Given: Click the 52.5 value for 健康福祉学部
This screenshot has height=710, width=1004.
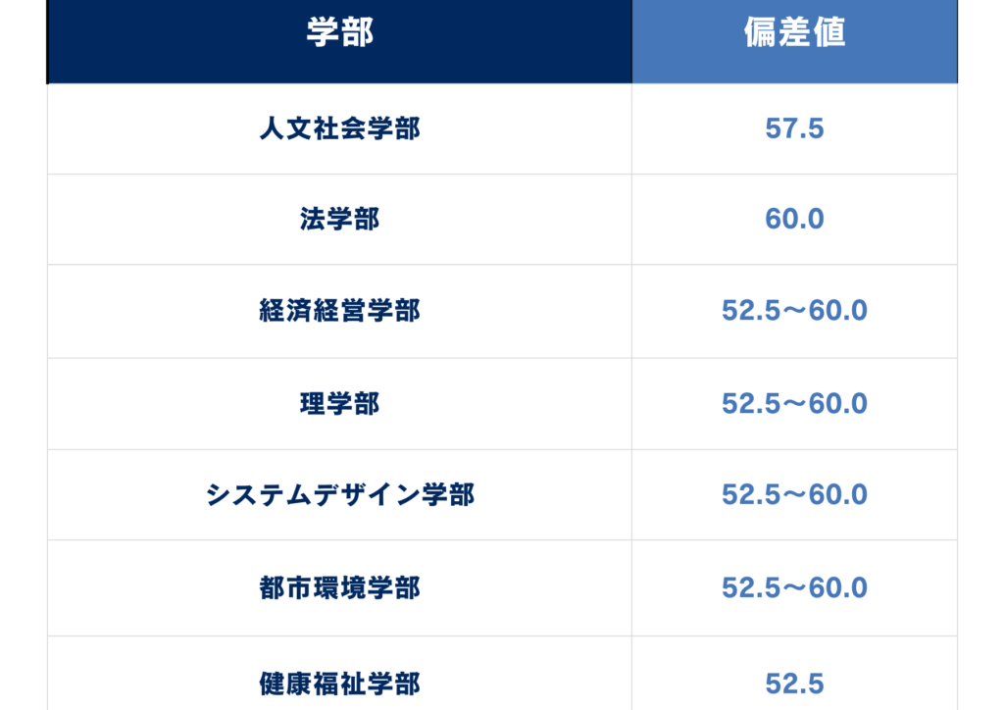Looking at the screenshot, I should click(794, 683).
